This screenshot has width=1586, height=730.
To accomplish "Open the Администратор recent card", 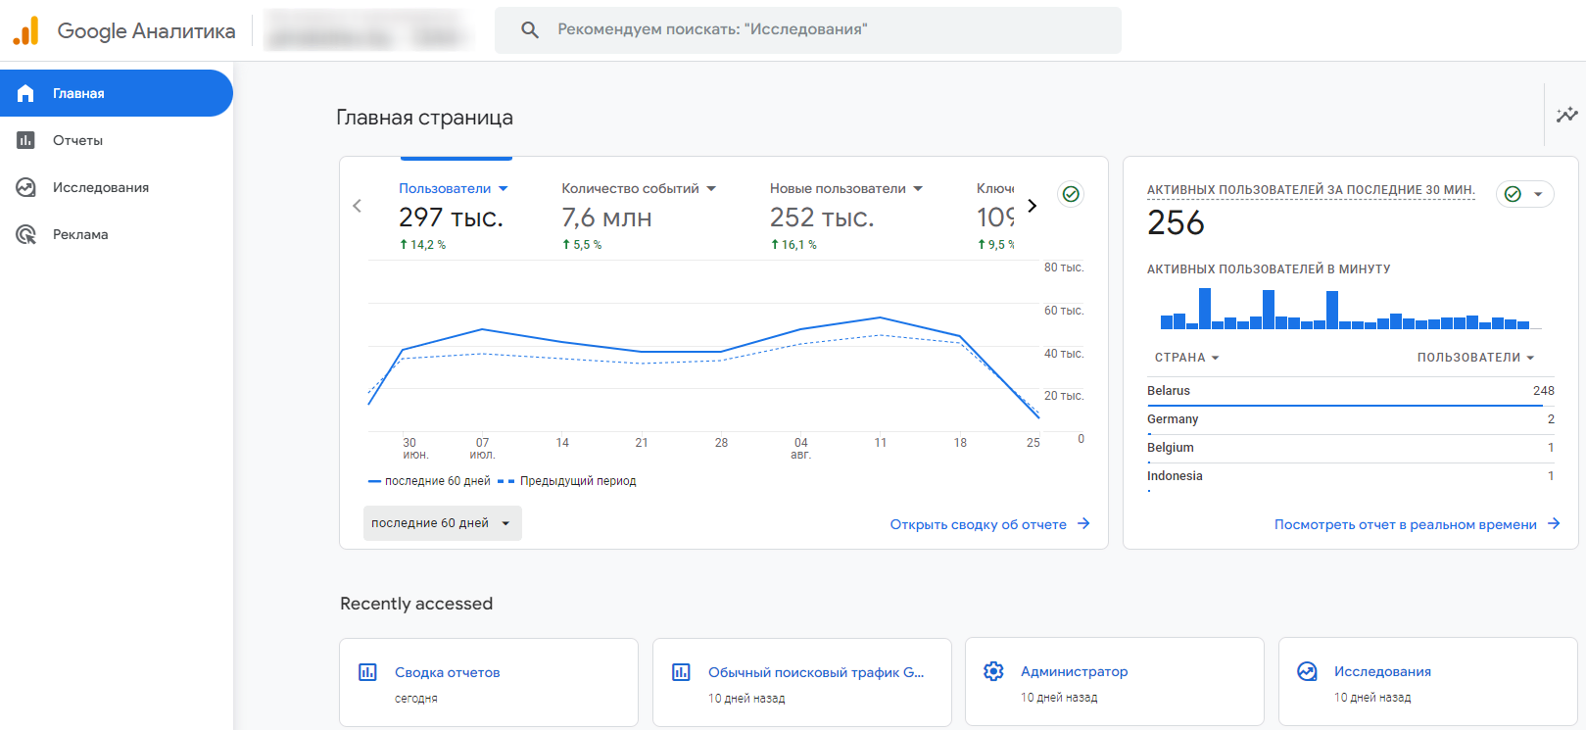I will 1115,682.
